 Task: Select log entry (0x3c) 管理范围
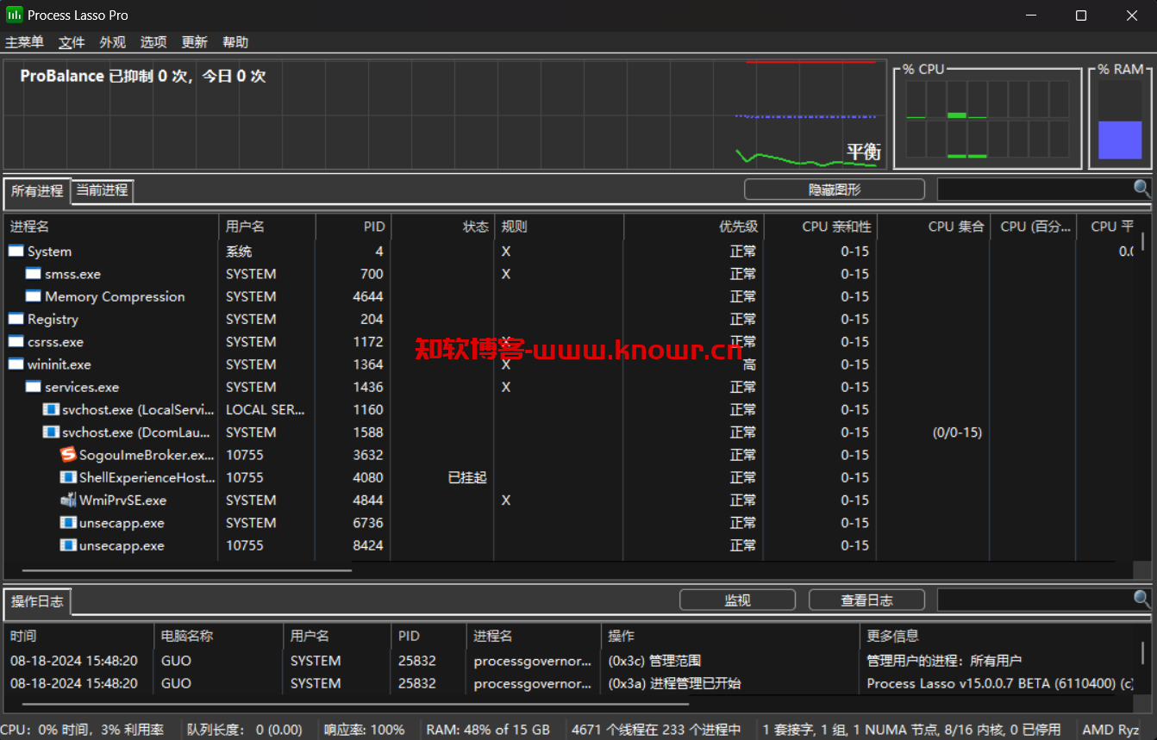point(569,661)
